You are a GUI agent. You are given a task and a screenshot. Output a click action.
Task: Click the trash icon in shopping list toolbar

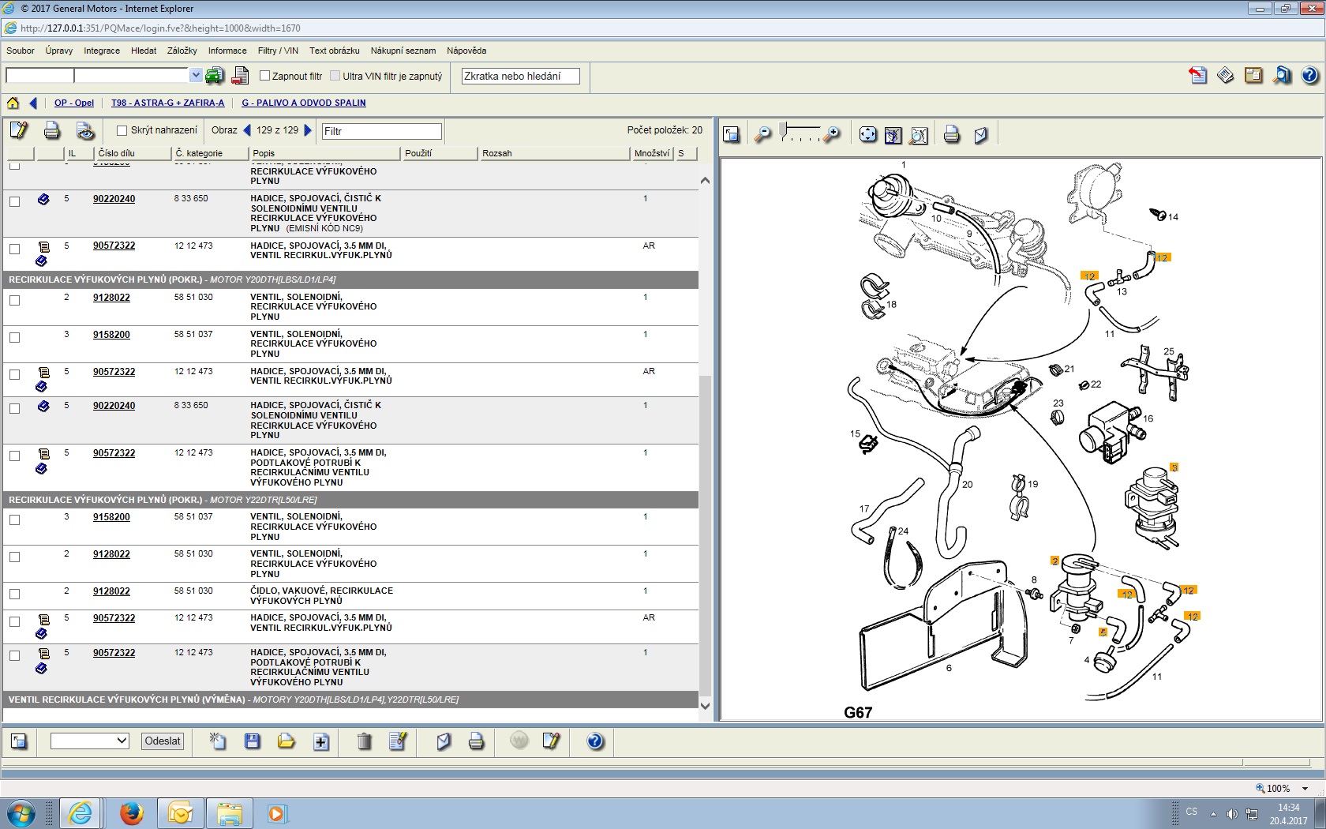(364, 741)
